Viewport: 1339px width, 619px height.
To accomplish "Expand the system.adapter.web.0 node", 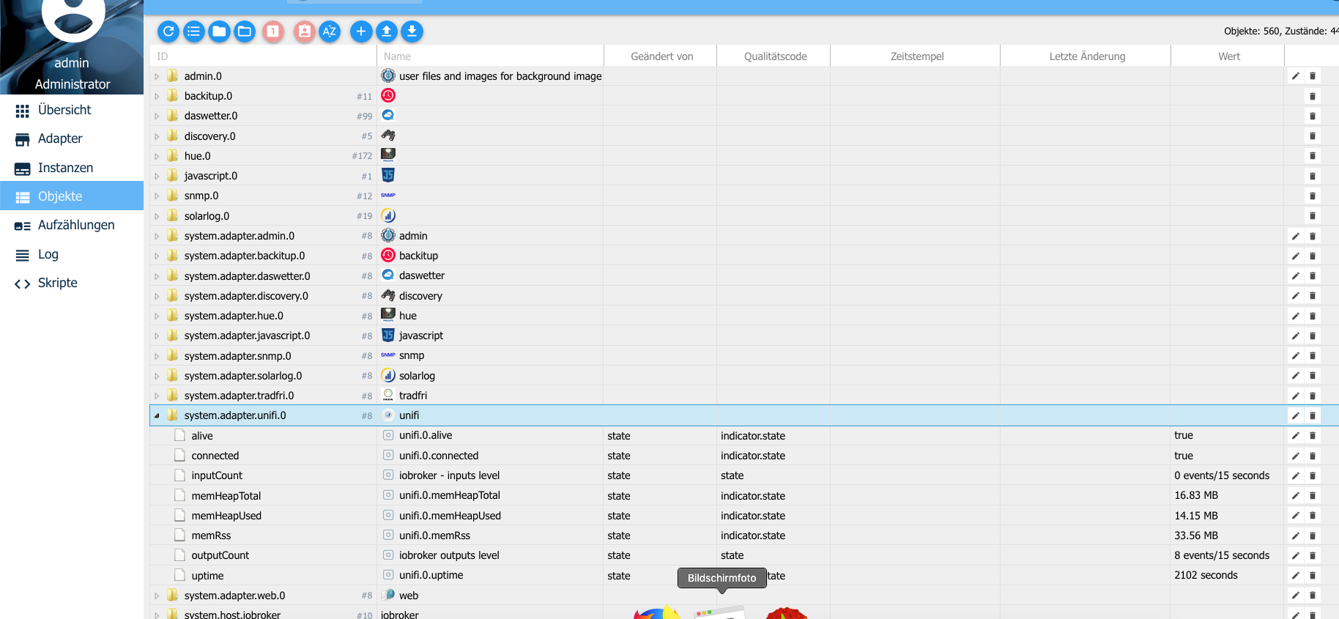I will click(x=157, y=596).
